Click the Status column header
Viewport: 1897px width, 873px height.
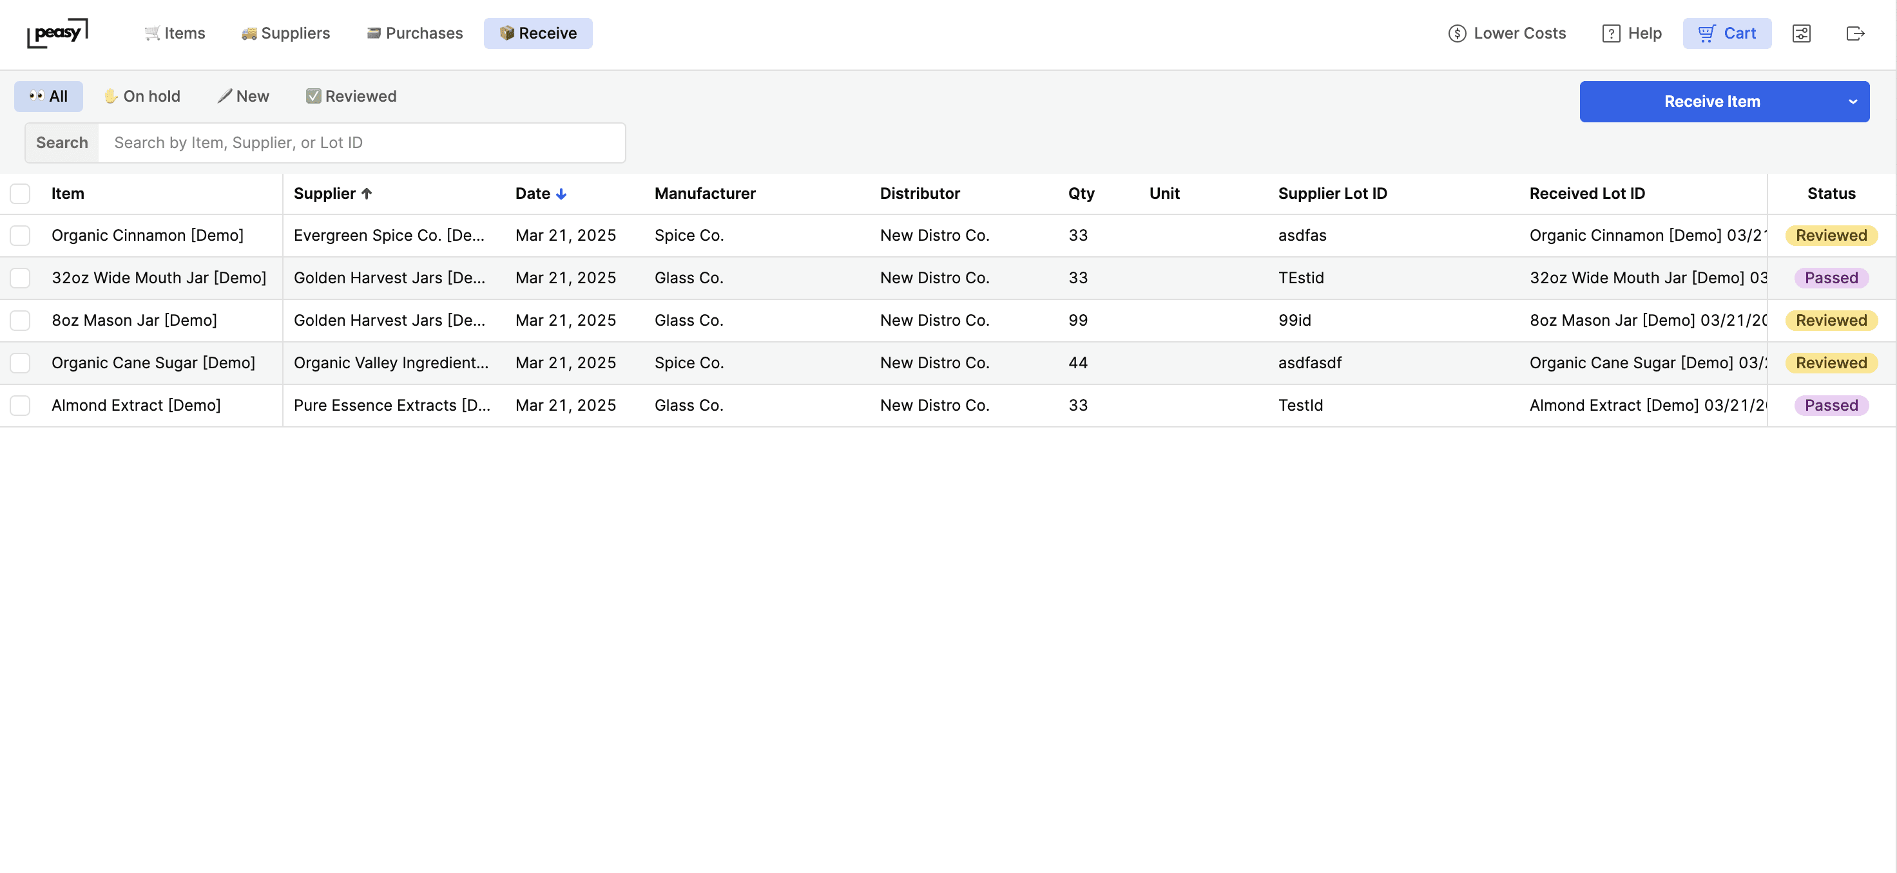click(1831, 194)
